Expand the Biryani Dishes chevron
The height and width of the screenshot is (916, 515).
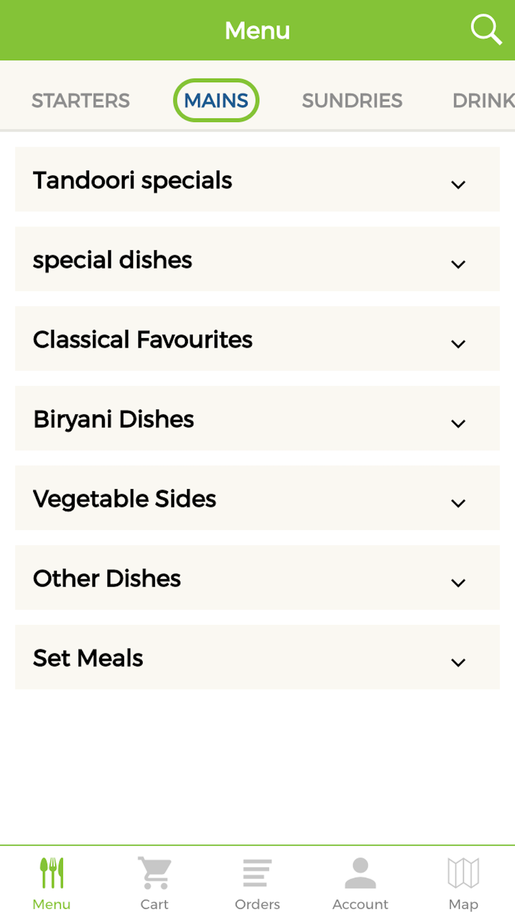point(458,423)
